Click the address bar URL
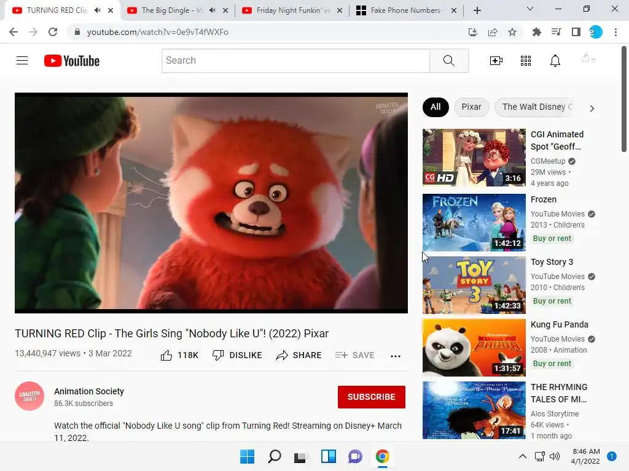 (x=158, y=32)
